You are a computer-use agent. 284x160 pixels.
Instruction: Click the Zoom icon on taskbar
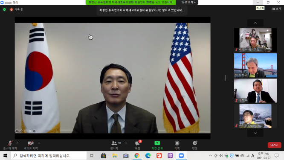(181, 155)
